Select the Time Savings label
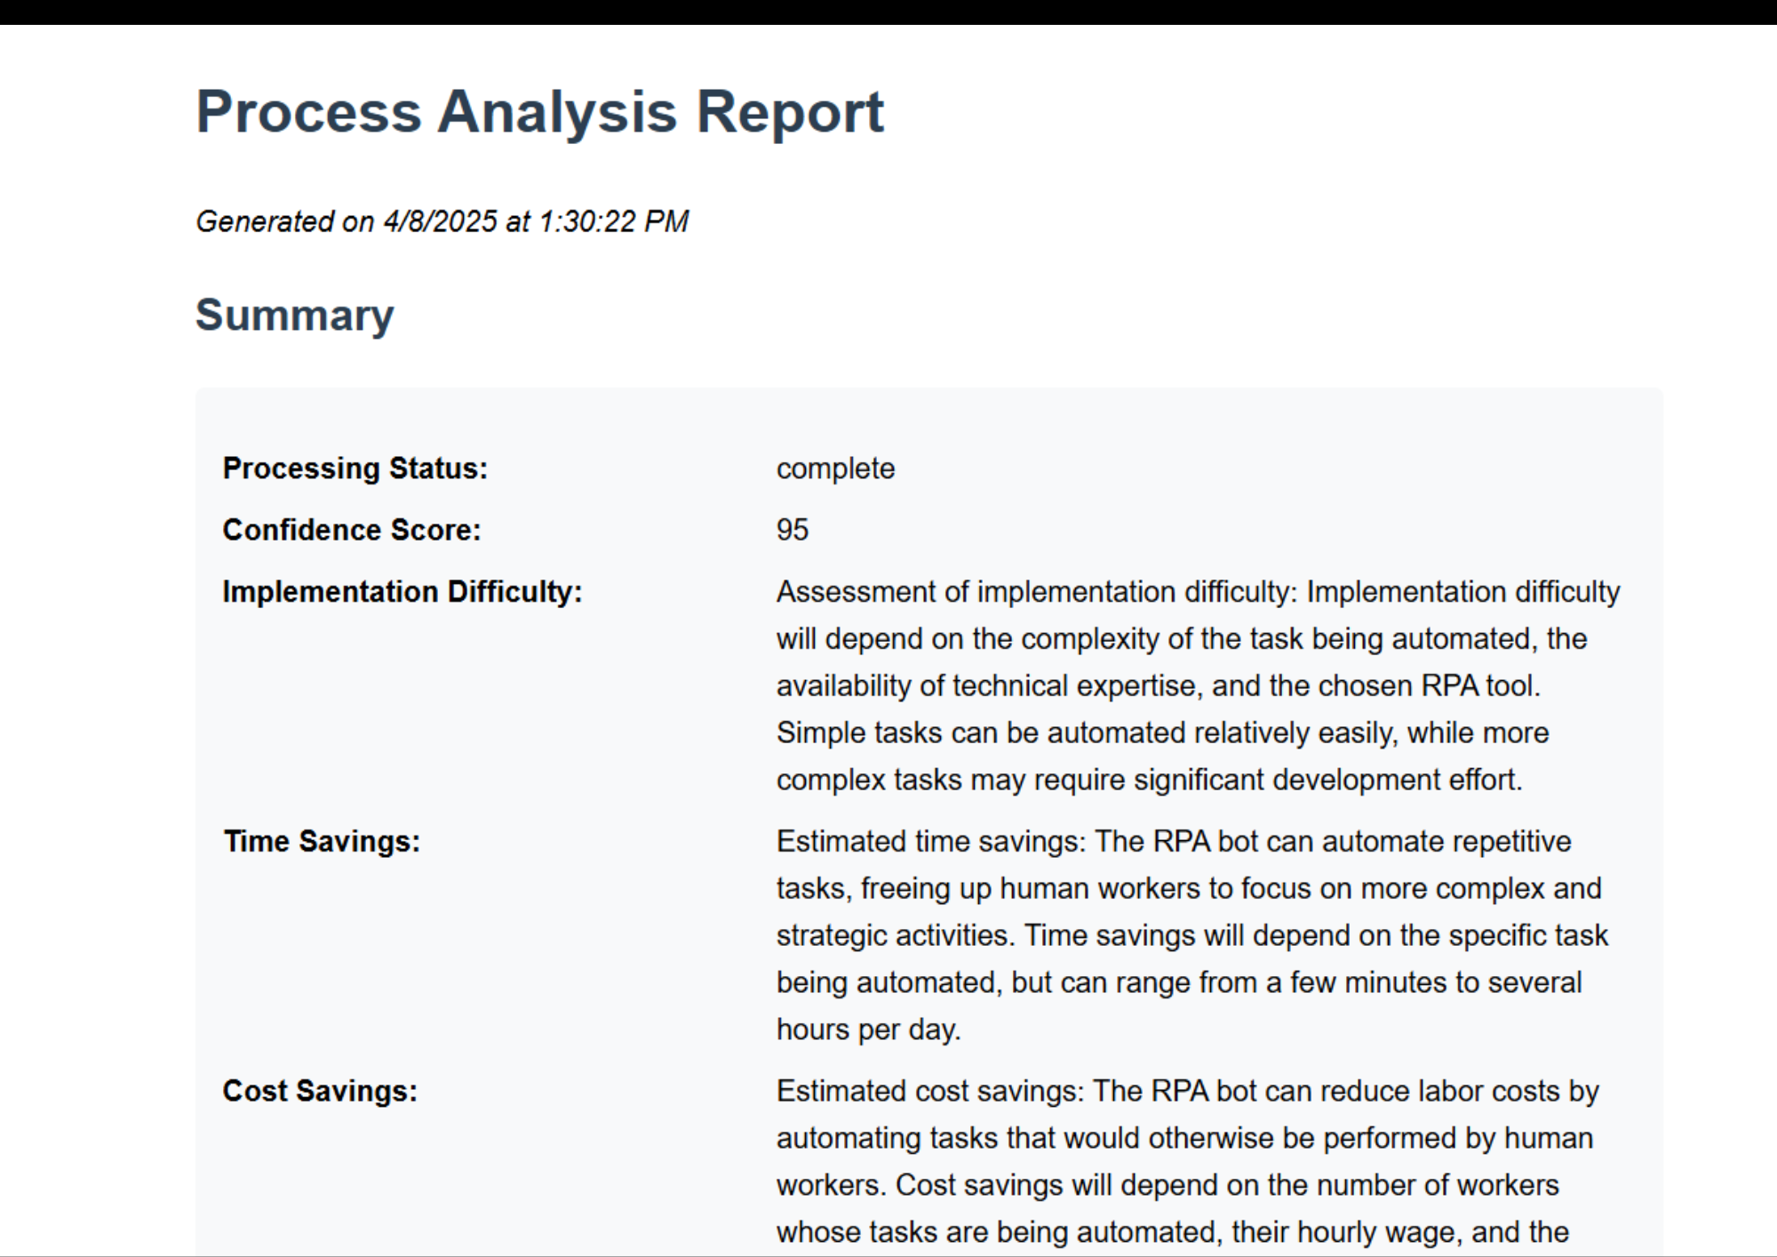Screen dimensions: 1777x1257 pos(322,842)
